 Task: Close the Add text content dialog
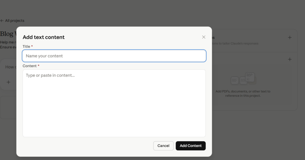pyautogui.click(x=204, y=37)
